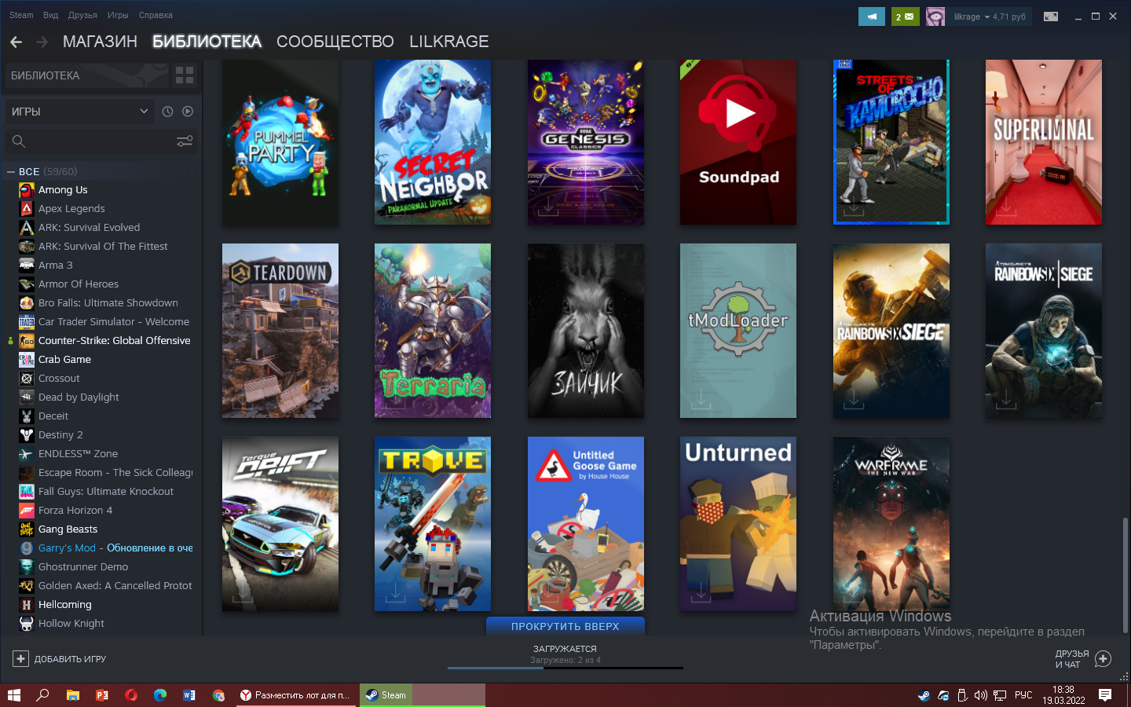Open the LILKRAGE profile tab
Screen dimensions: 1131x707
(x=449, y=42)
